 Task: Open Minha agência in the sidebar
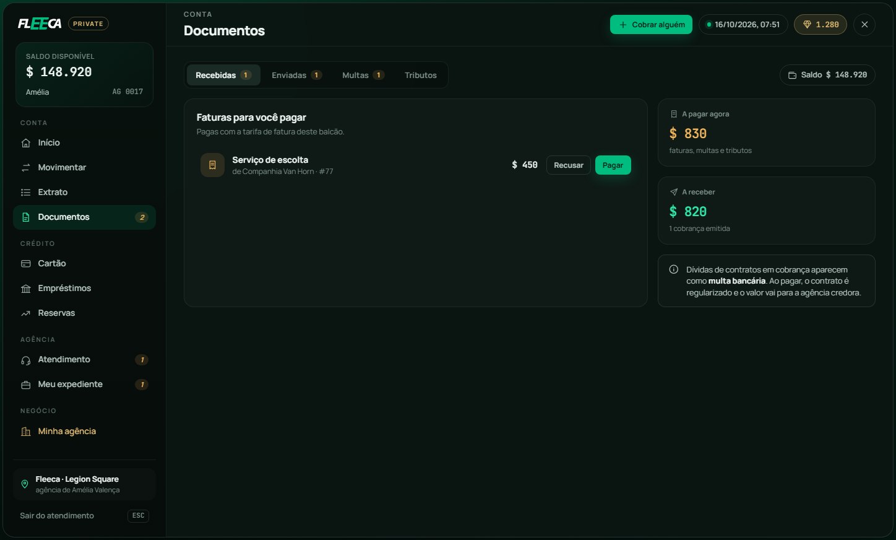[x=84, y=432]
